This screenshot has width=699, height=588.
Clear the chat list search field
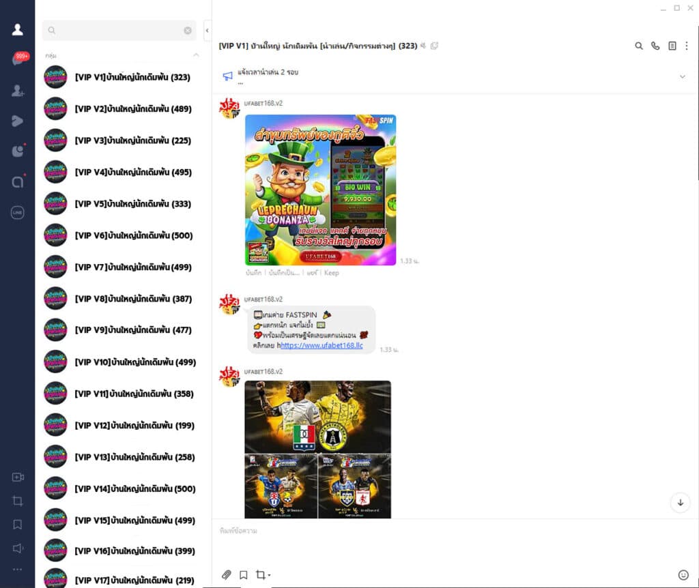188,30
